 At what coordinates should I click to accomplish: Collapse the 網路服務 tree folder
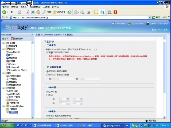point(3,49)
